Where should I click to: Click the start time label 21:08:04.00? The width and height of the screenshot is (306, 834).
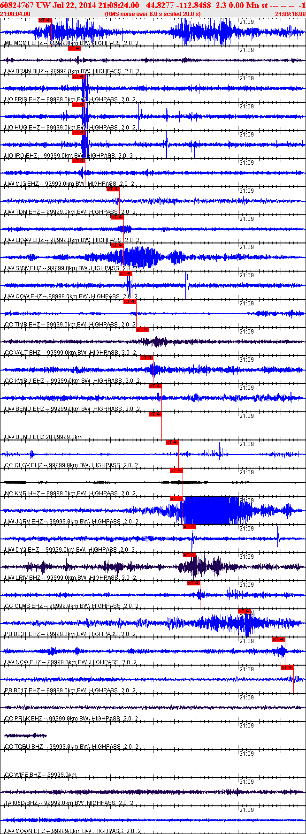click(15, 14)
